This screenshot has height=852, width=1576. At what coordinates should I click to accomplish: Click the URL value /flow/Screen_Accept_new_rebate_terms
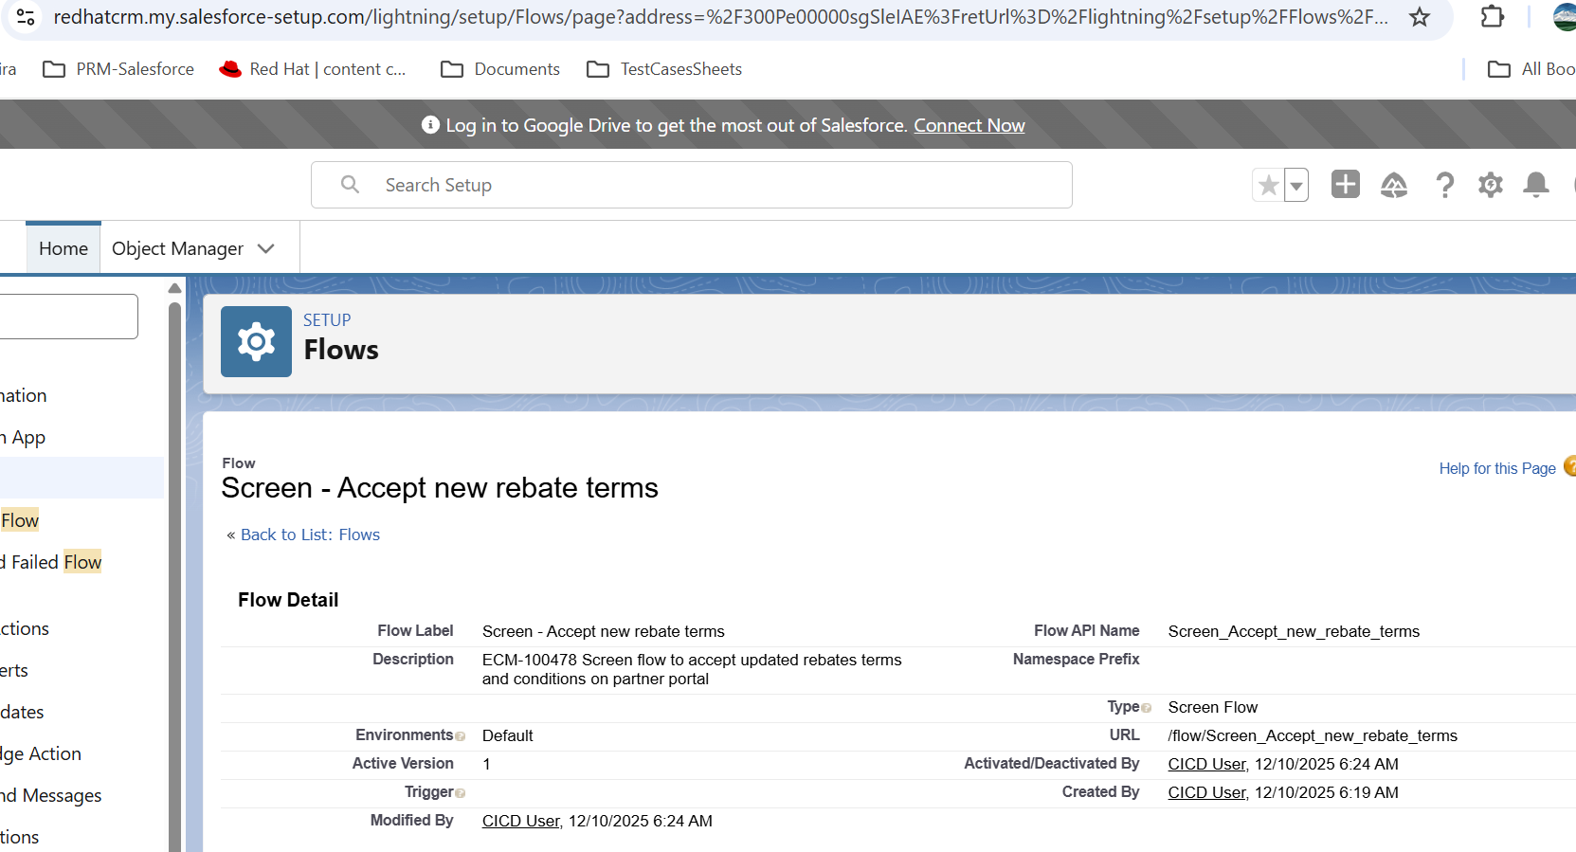click(x=1313, y=735)
